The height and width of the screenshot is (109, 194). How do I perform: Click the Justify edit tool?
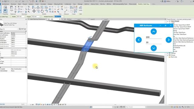coord(81,8)
